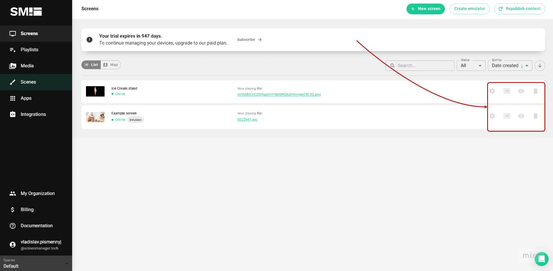Open My Organization

[x=36, y=194]
